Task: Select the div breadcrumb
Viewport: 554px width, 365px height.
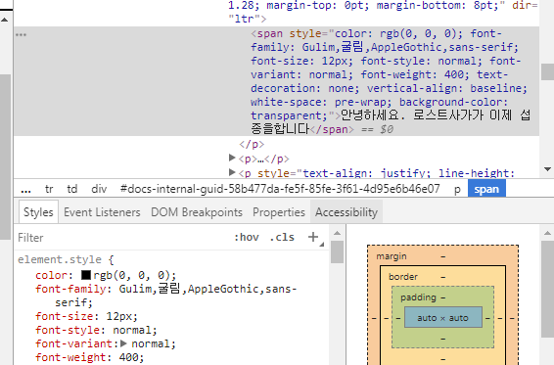Action: tap(99, 189)
